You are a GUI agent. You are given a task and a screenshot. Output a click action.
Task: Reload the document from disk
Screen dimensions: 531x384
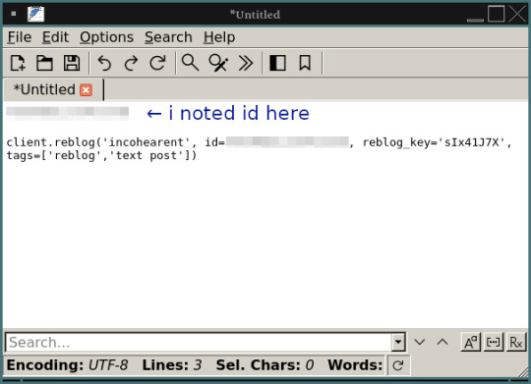coord(157,63)
